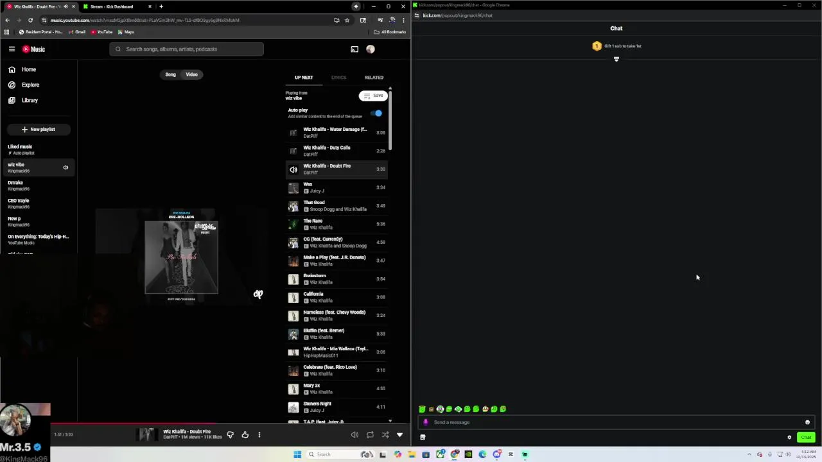Dislike the Doubt Fire song
Viewport: 822px width, 462px height.
coord(230,435)
